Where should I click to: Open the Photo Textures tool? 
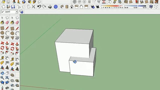pos(19,2)
